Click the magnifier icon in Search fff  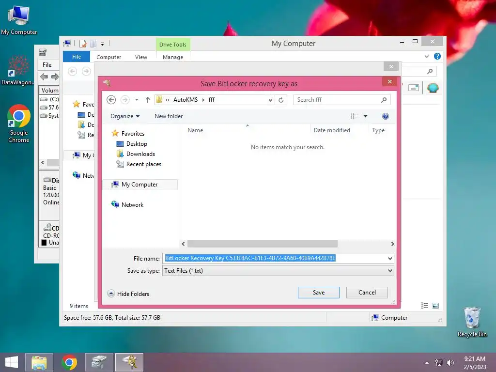(384, 100)
